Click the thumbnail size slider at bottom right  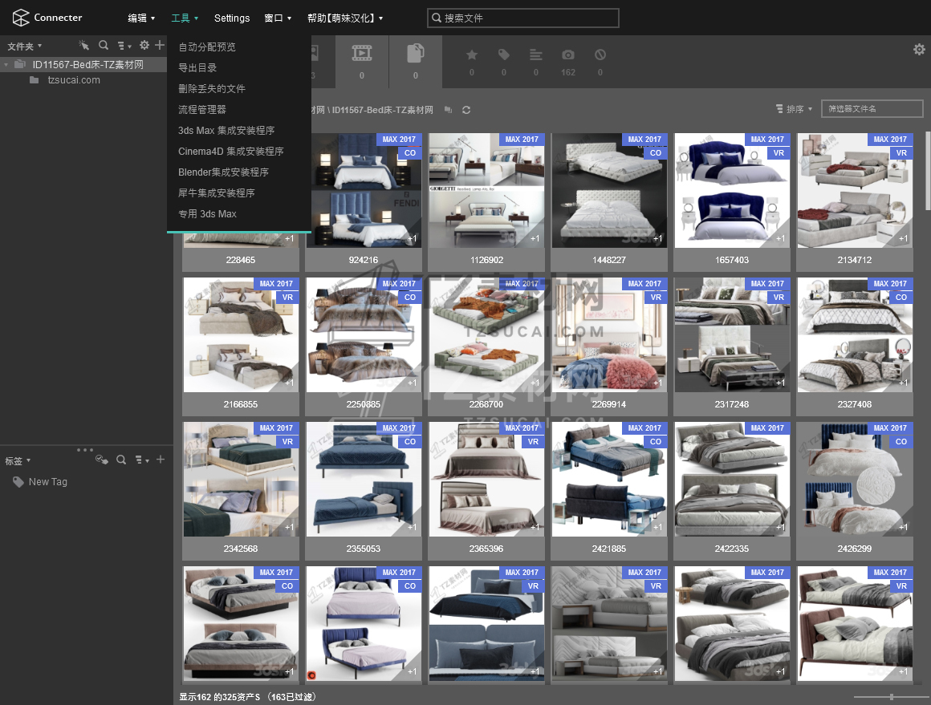[891, 697]
